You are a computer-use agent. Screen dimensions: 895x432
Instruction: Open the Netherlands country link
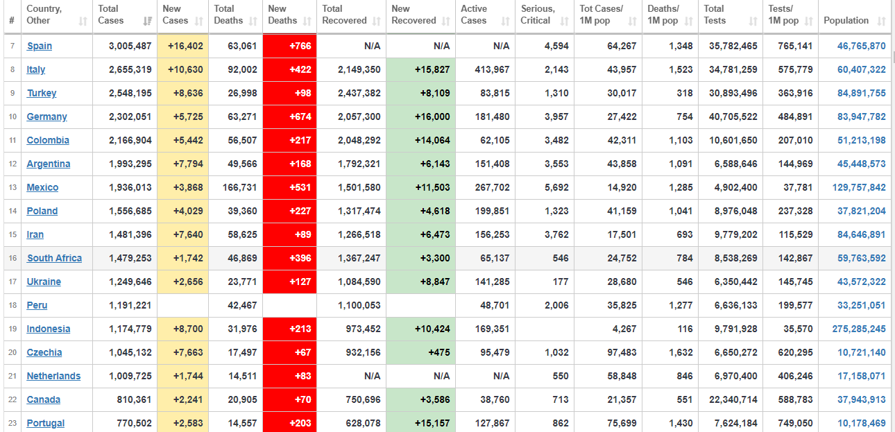pyautogui.click(x=53, y=376)
